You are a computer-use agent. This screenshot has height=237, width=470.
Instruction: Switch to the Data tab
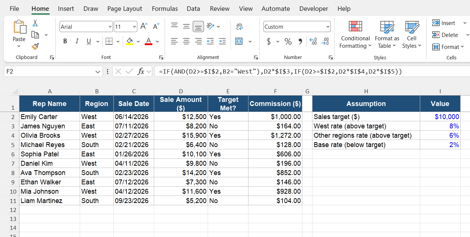pyautogui.click(x=193, y=8)
